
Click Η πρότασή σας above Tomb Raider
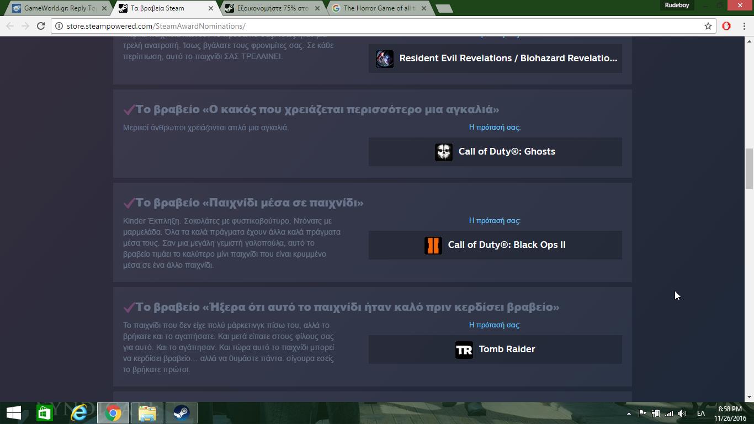pyautogui.click(x=495, y=325)
